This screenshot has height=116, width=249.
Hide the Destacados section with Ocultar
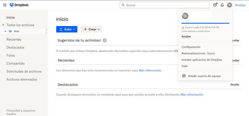coord(235,85)
